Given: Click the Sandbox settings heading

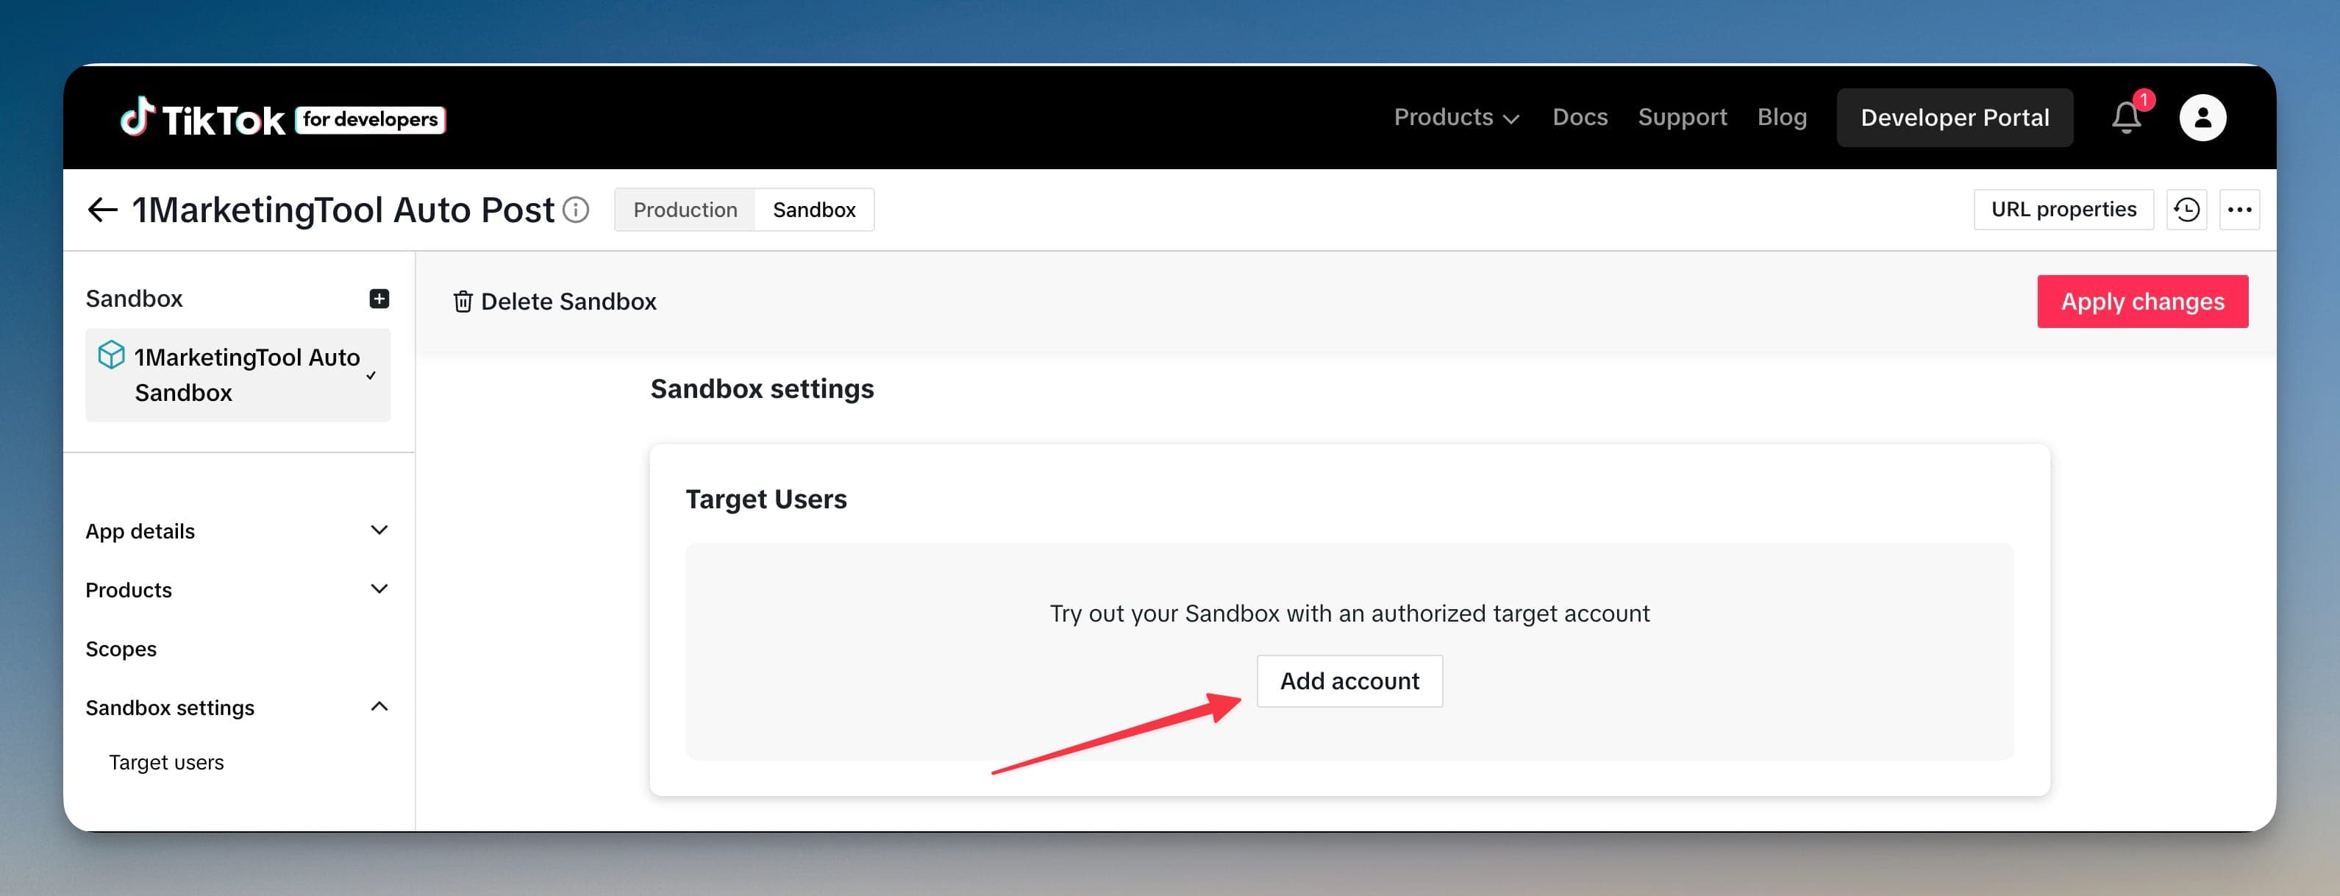Looking at the screenshot, I should [x=762, y=389].
